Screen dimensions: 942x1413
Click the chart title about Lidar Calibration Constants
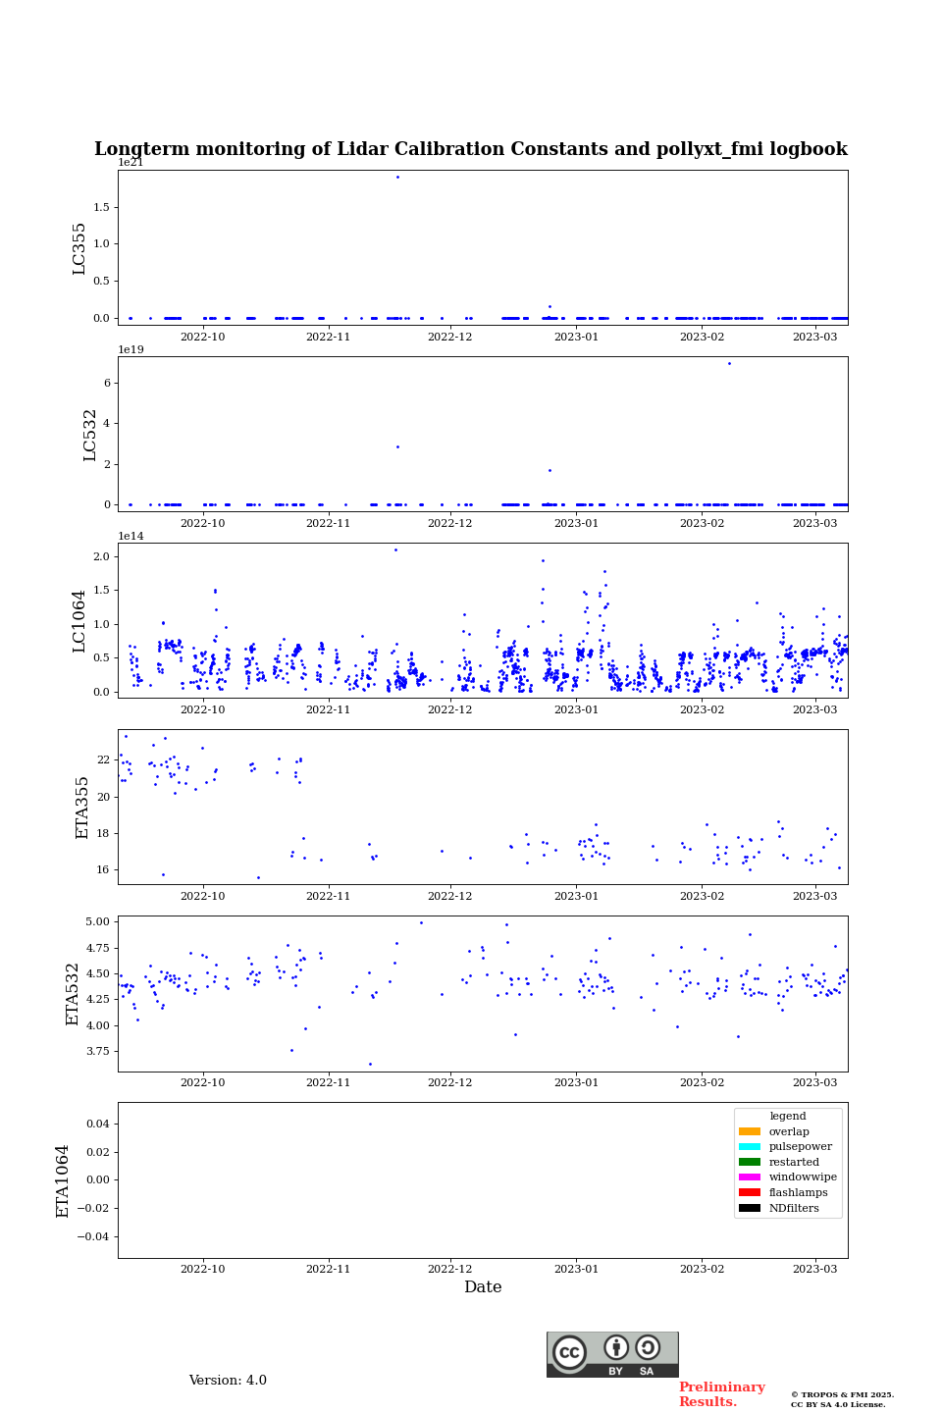pyautogui.click(x=471, y=149)
